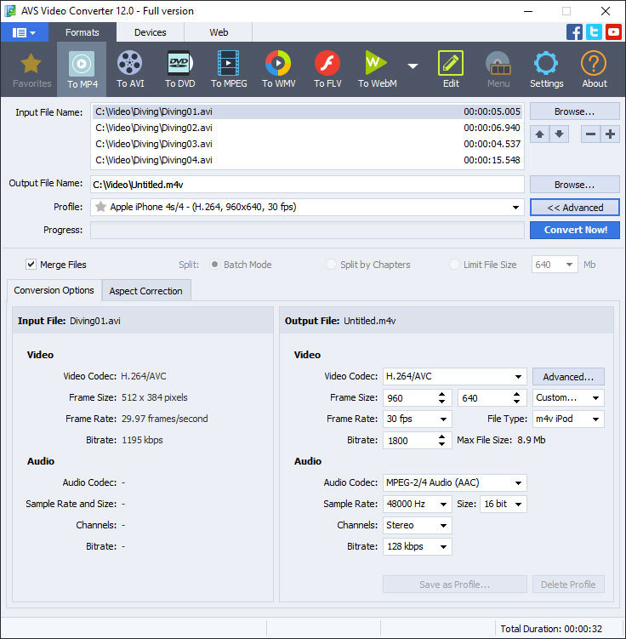Select Diving02.avi in input list
Screen dimensions: 626x639
pyautogui.click(x=308, y=128)
